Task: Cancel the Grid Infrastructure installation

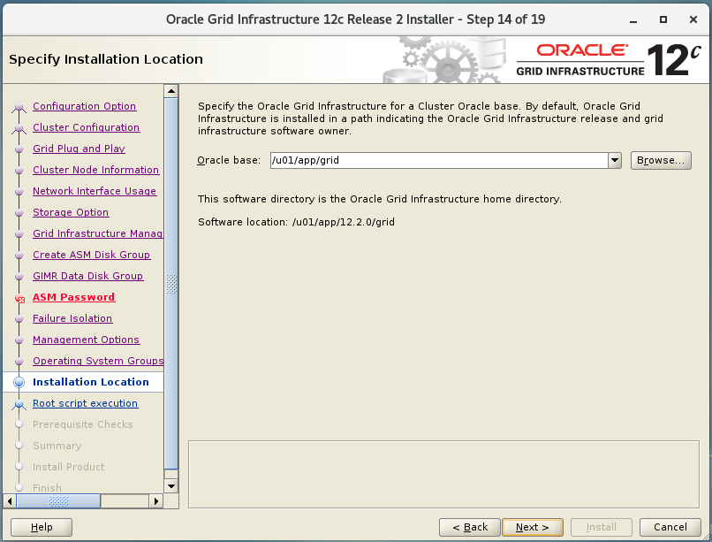Action: coord(670,527)
